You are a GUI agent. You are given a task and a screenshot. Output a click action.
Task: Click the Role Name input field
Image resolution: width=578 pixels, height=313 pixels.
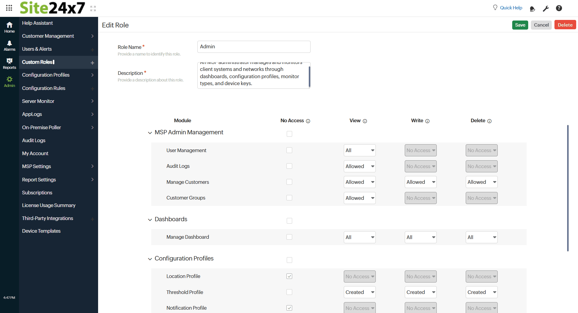tap(254, 47)
